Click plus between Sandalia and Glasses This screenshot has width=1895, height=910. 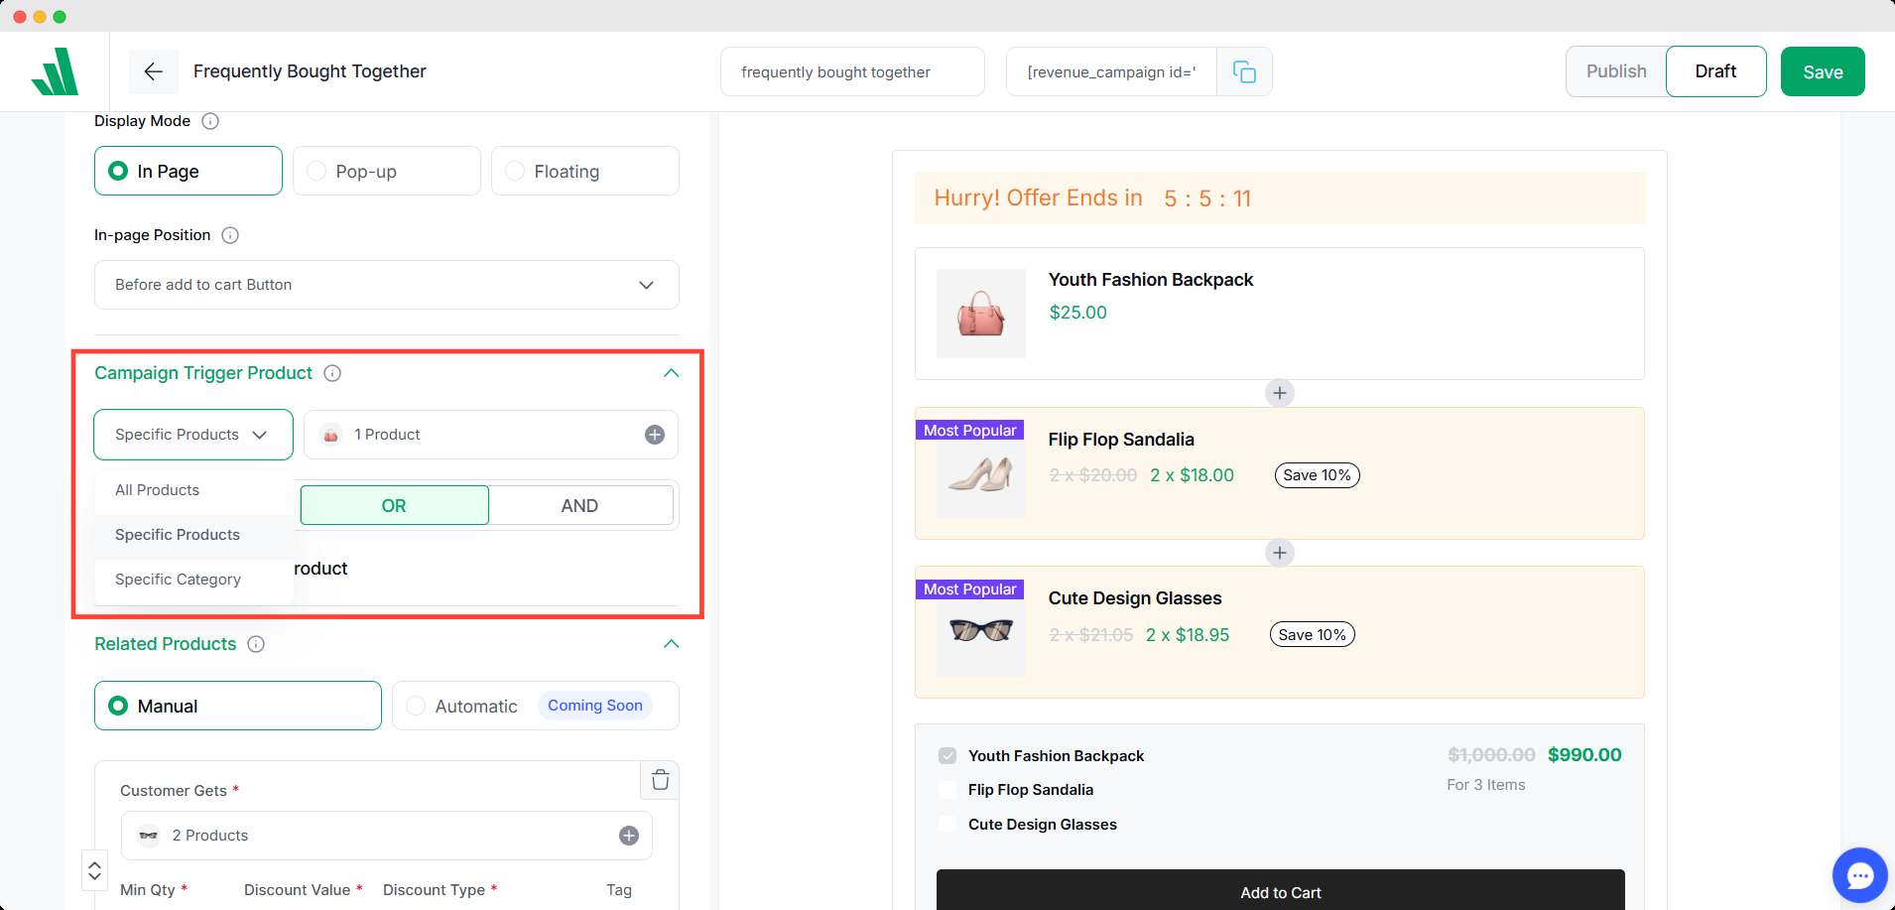point(1280,553)
